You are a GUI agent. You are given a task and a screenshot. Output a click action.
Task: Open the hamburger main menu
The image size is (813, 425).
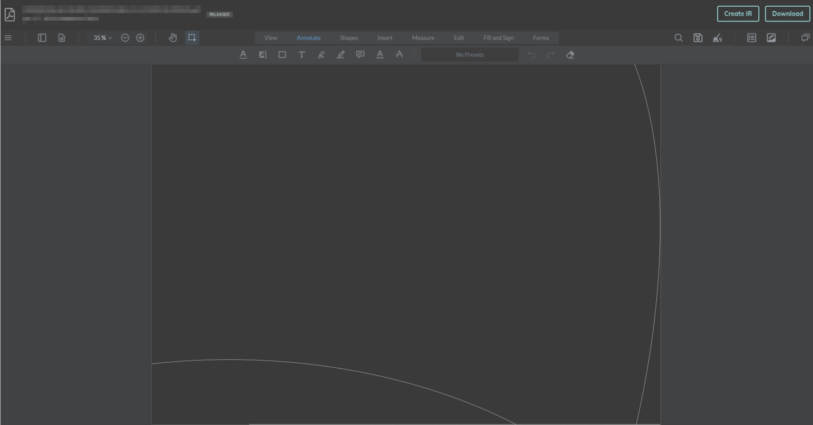tap(8, 38)
